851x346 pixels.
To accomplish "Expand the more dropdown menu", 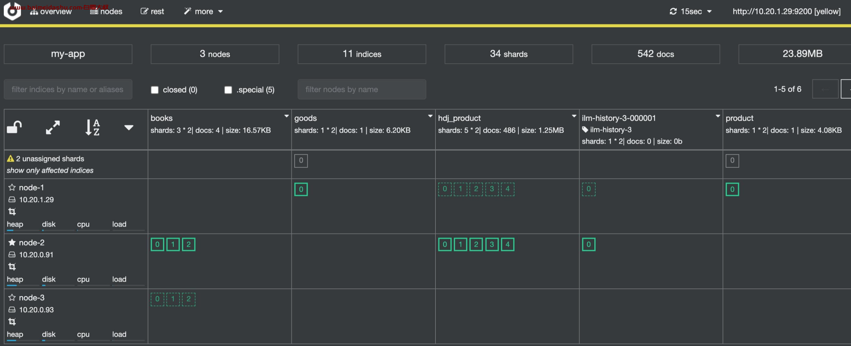I will 203,10.
